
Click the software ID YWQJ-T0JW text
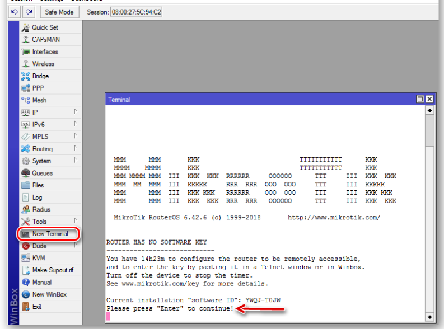coord(263,300)
